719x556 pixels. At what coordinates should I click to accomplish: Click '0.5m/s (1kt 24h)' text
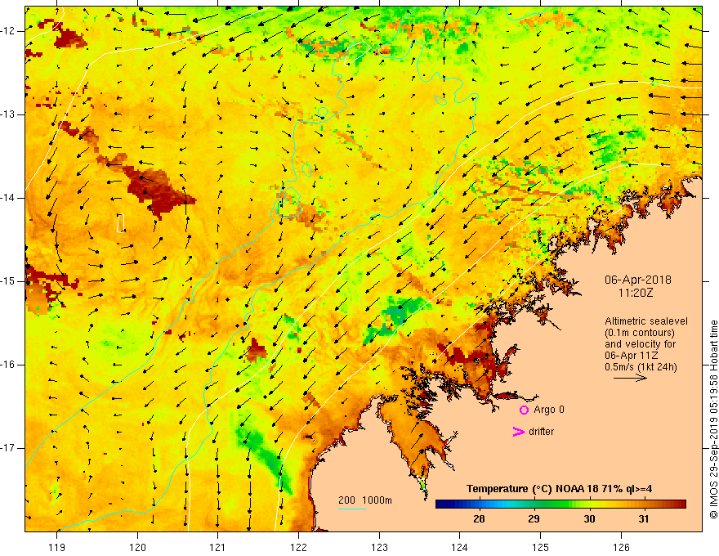point(641,367)
